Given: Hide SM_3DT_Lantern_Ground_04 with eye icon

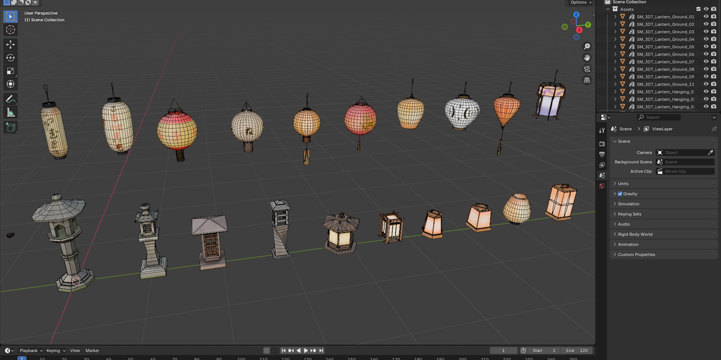Looking at the screenshot, I should click(706, 39).
